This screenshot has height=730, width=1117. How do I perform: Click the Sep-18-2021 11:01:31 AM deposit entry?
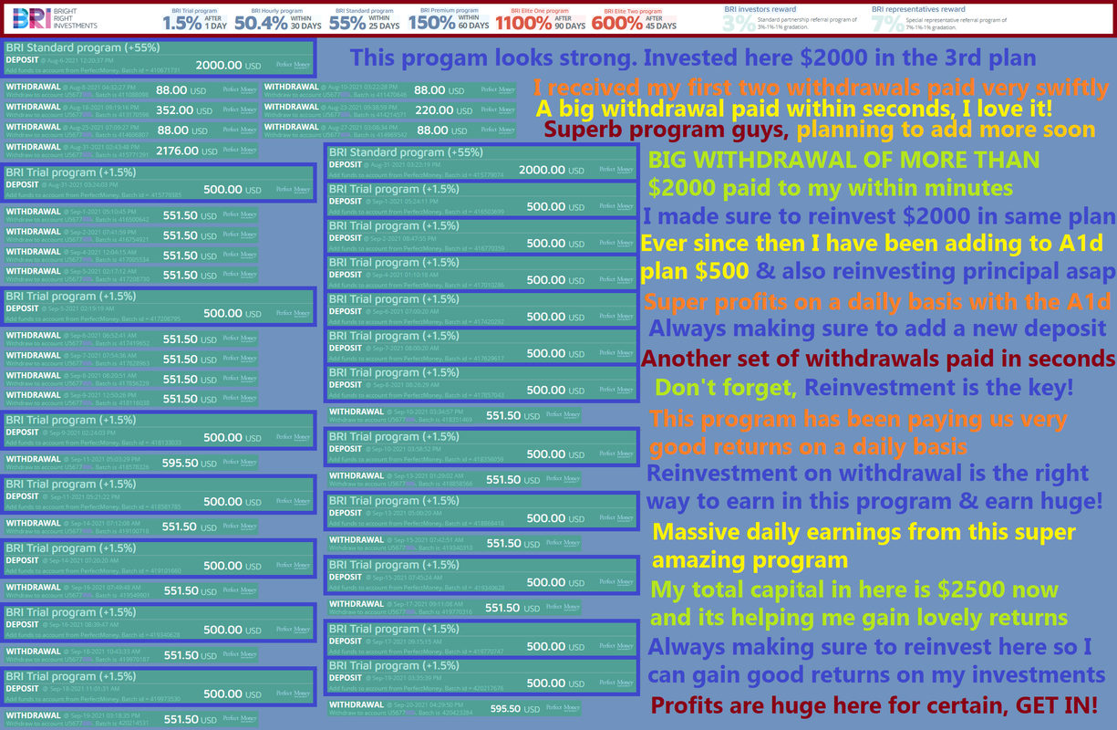tap(159, 688)
